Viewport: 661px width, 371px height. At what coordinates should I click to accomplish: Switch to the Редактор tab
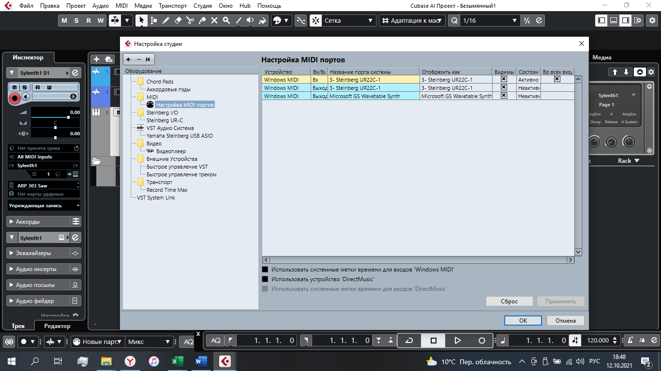[x=57, y=326]
